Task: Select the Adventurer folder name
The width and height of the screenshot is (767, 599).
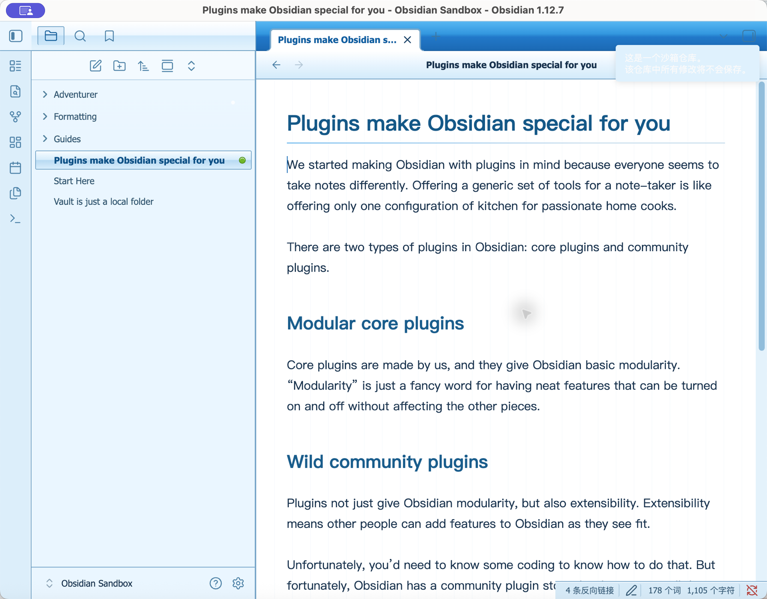Action: (76, 95)
